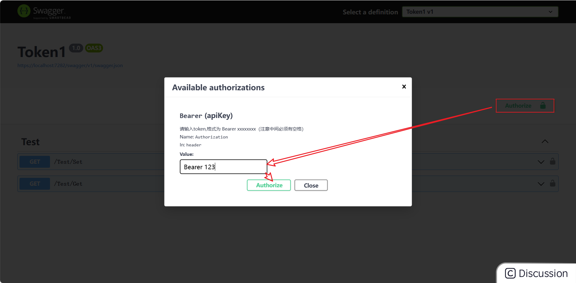The height and width of the screenshot is (283, 576).
Task: Click the Swagger logo icon
Action: coord(24,11)
